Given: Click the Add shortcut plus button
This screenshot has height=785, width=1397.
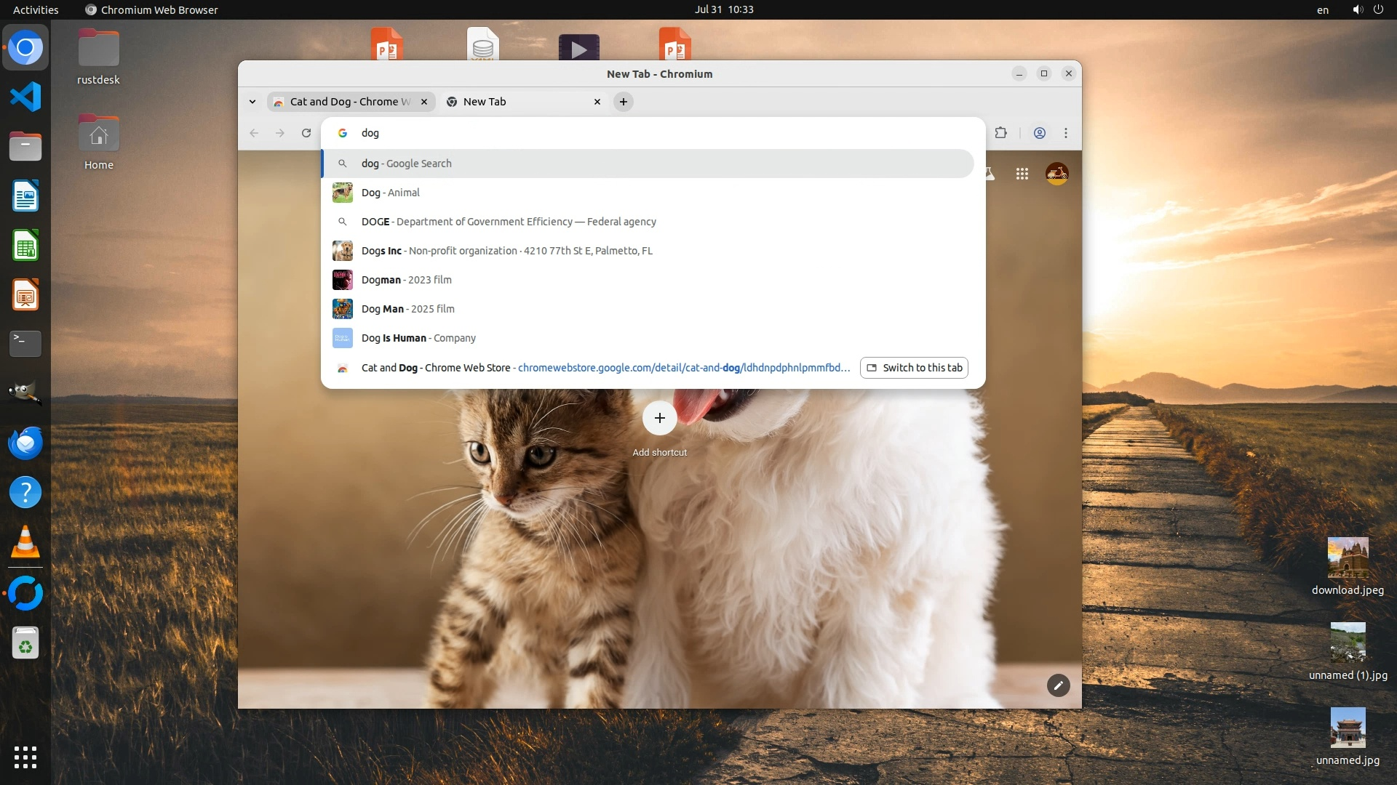Looking at the screenshot, I should click(x=659, y=418).
